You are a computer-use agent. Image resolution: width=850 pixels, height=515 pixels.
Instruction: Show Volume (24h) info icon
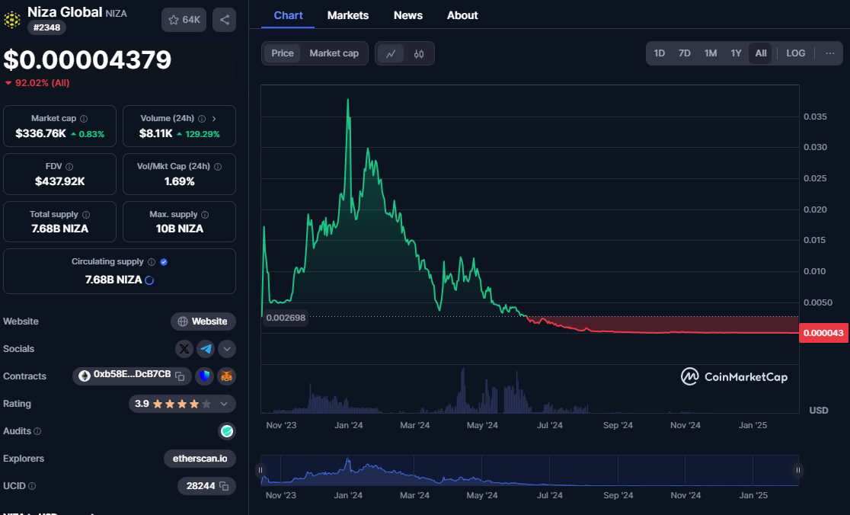tap(202, 119)
